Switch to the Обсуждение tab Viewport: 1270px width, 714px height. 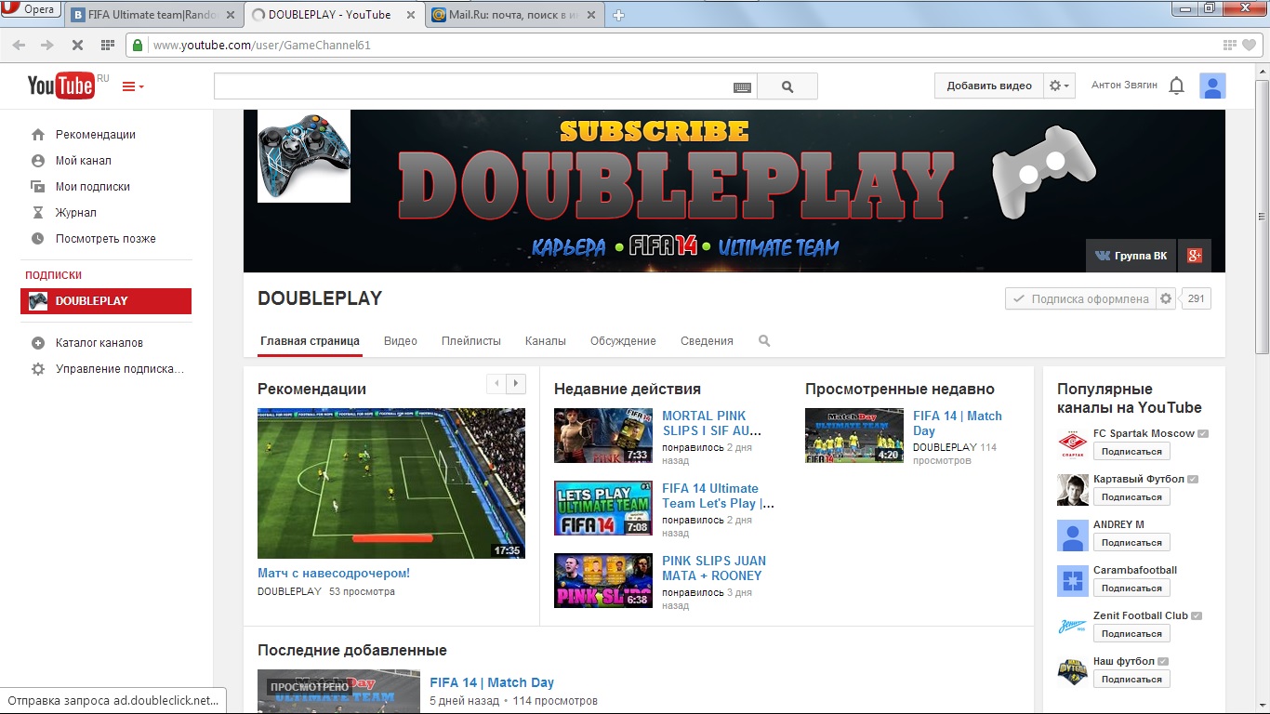click(x=623, y=341)
